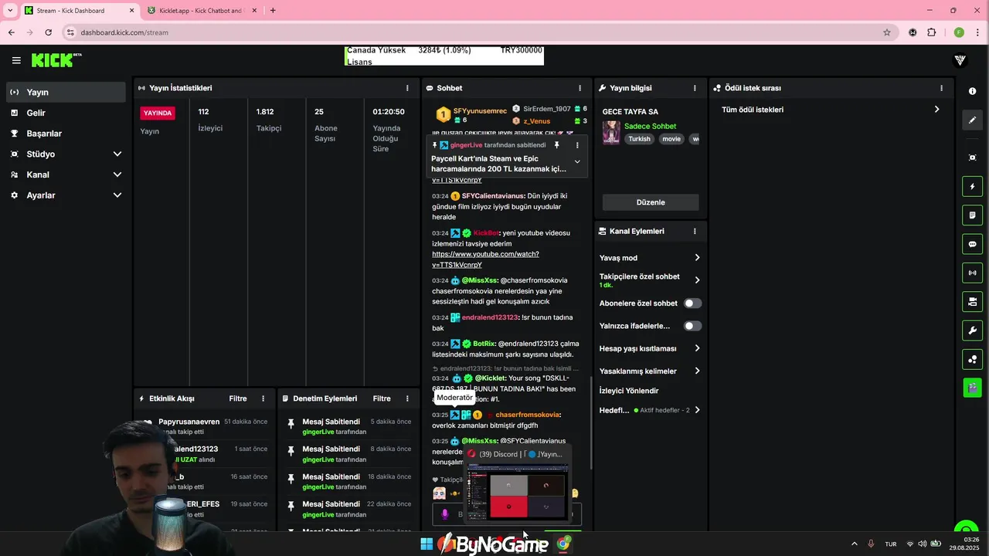Switch to the Kicklet.app browser tab
Viewport: 989px width, 556px height.
click(x=202, y=11)
